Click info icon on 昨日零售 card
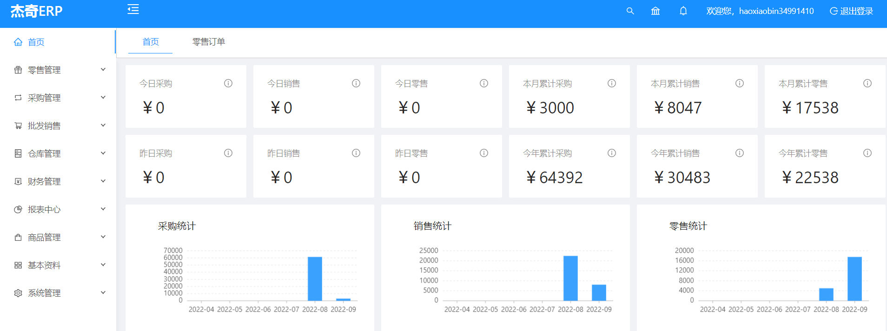The image size is (887, 331). click(484, 153)
